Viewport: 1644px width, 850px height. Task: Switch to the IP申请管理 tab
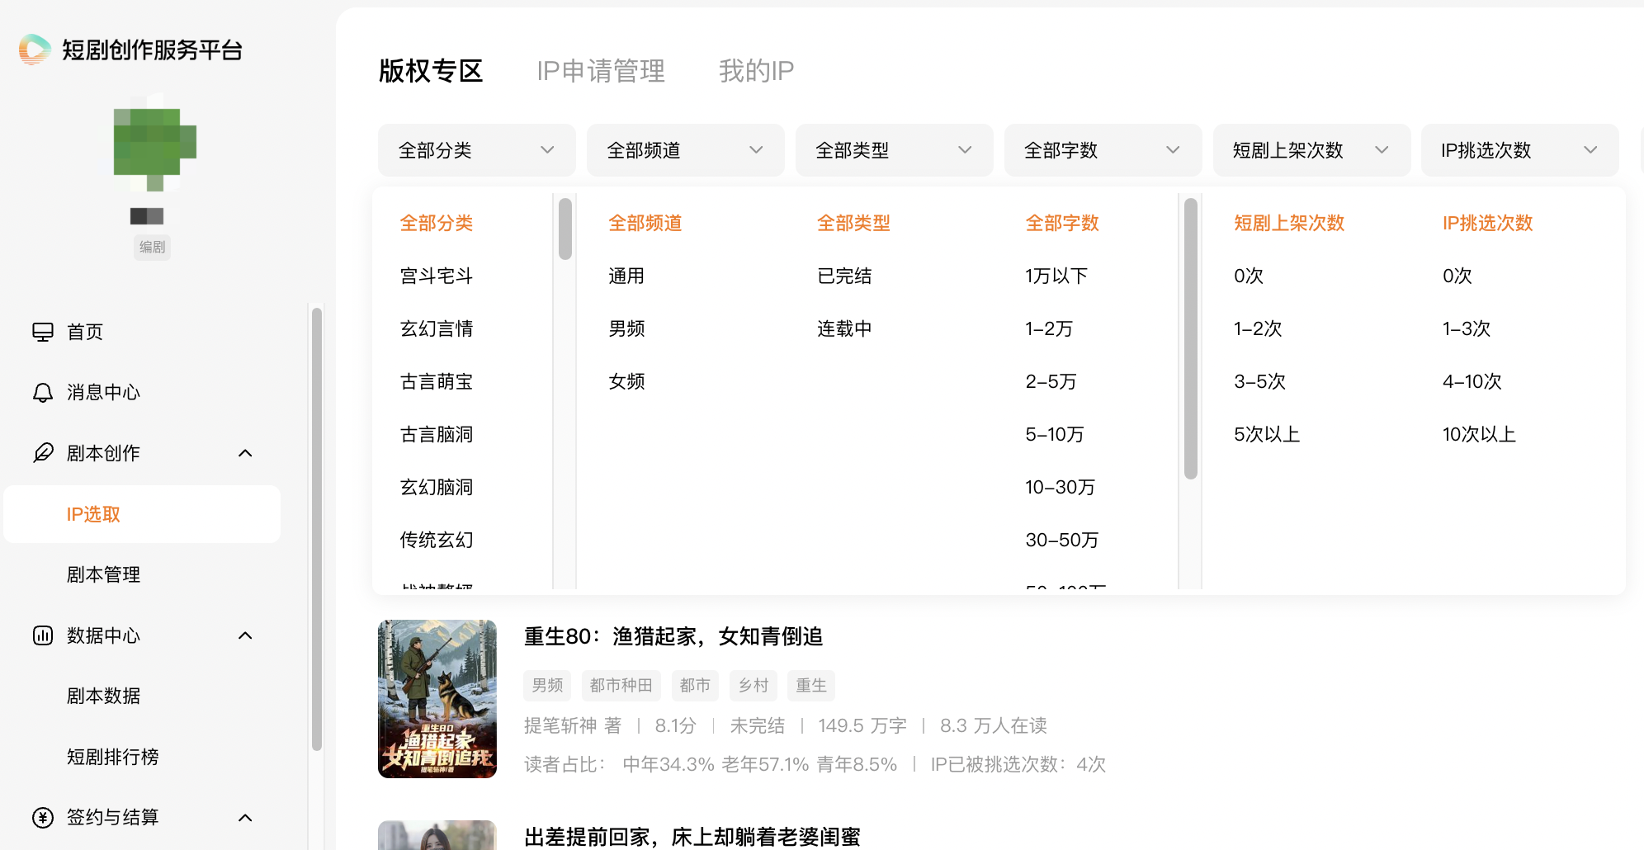[x=600, y=71]
